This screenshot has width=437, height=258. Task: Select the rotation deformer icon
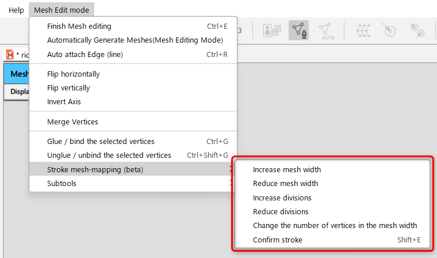tap(389, 30)
